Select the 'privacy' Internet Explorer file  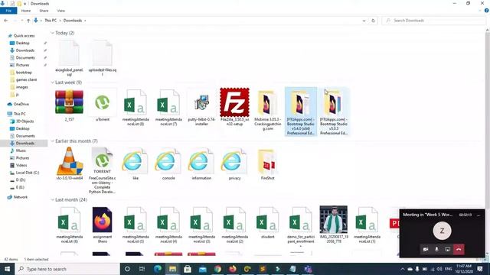(x=235, y=163)
